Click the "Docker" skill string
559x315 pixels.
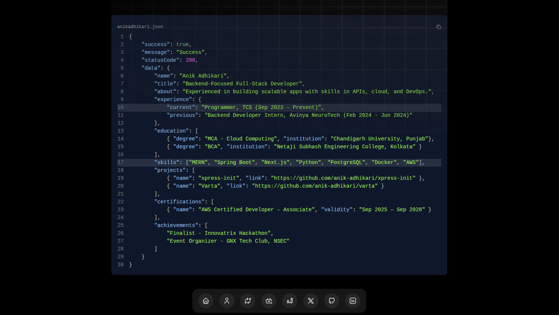click(384, 163)
